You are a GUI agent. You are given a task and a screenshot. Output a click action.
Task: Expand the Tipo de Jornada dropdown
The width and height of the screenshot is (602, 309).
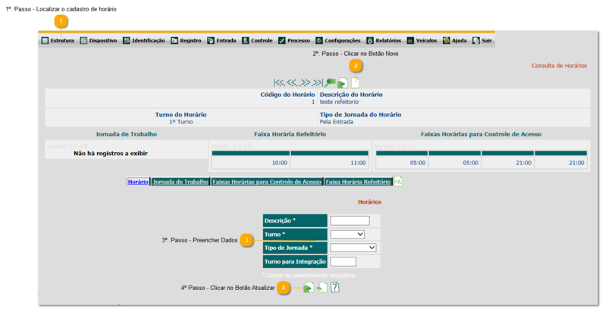click(353, 248)
